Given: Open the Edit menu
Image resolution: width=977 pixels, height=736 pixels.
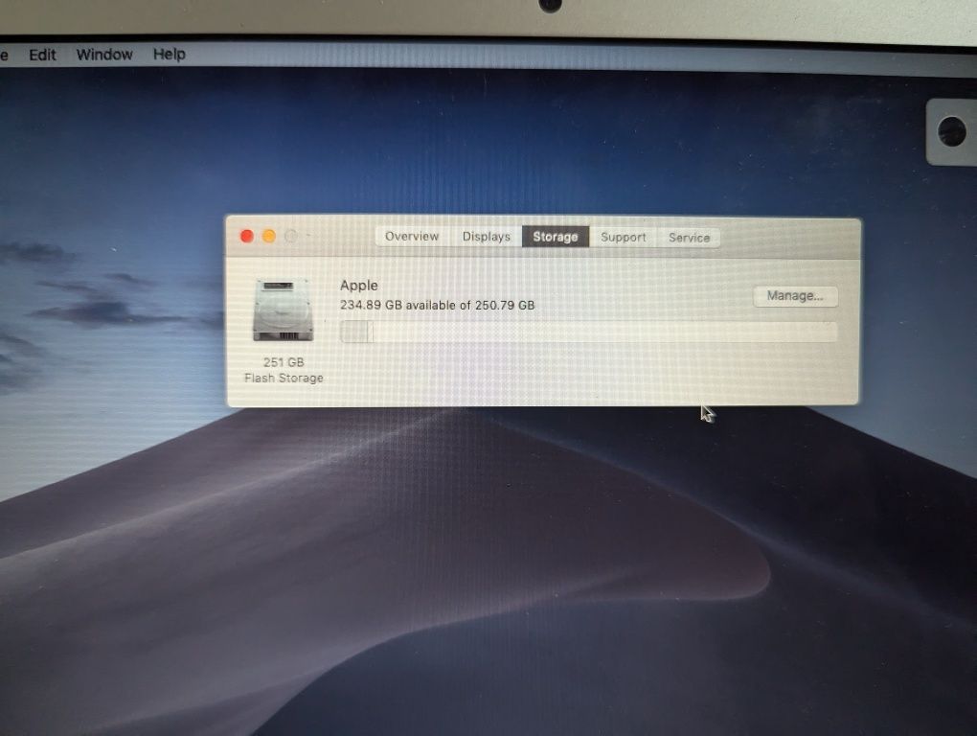Looking at the screenshot, I should (42, 55).
